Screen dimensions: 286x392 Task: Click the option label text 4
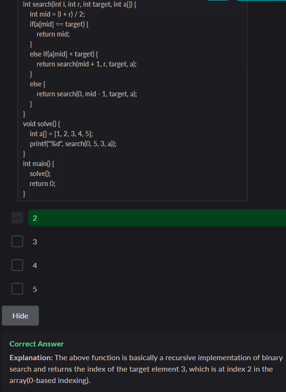tap(35, 265)
